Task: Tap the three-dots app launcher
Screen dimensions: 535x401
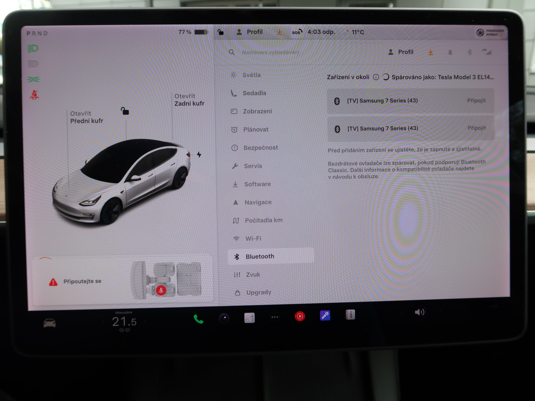Action: tap(275, 317)
